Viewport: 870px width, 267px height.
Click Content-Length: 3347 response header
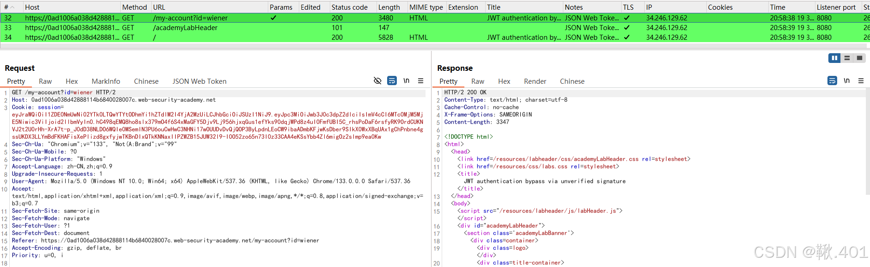click(x=477, y=122)
